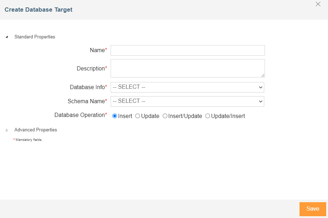Click the Description field label
Image resolution: width=328 pixels, height=218 pixels.
point(91,68)
